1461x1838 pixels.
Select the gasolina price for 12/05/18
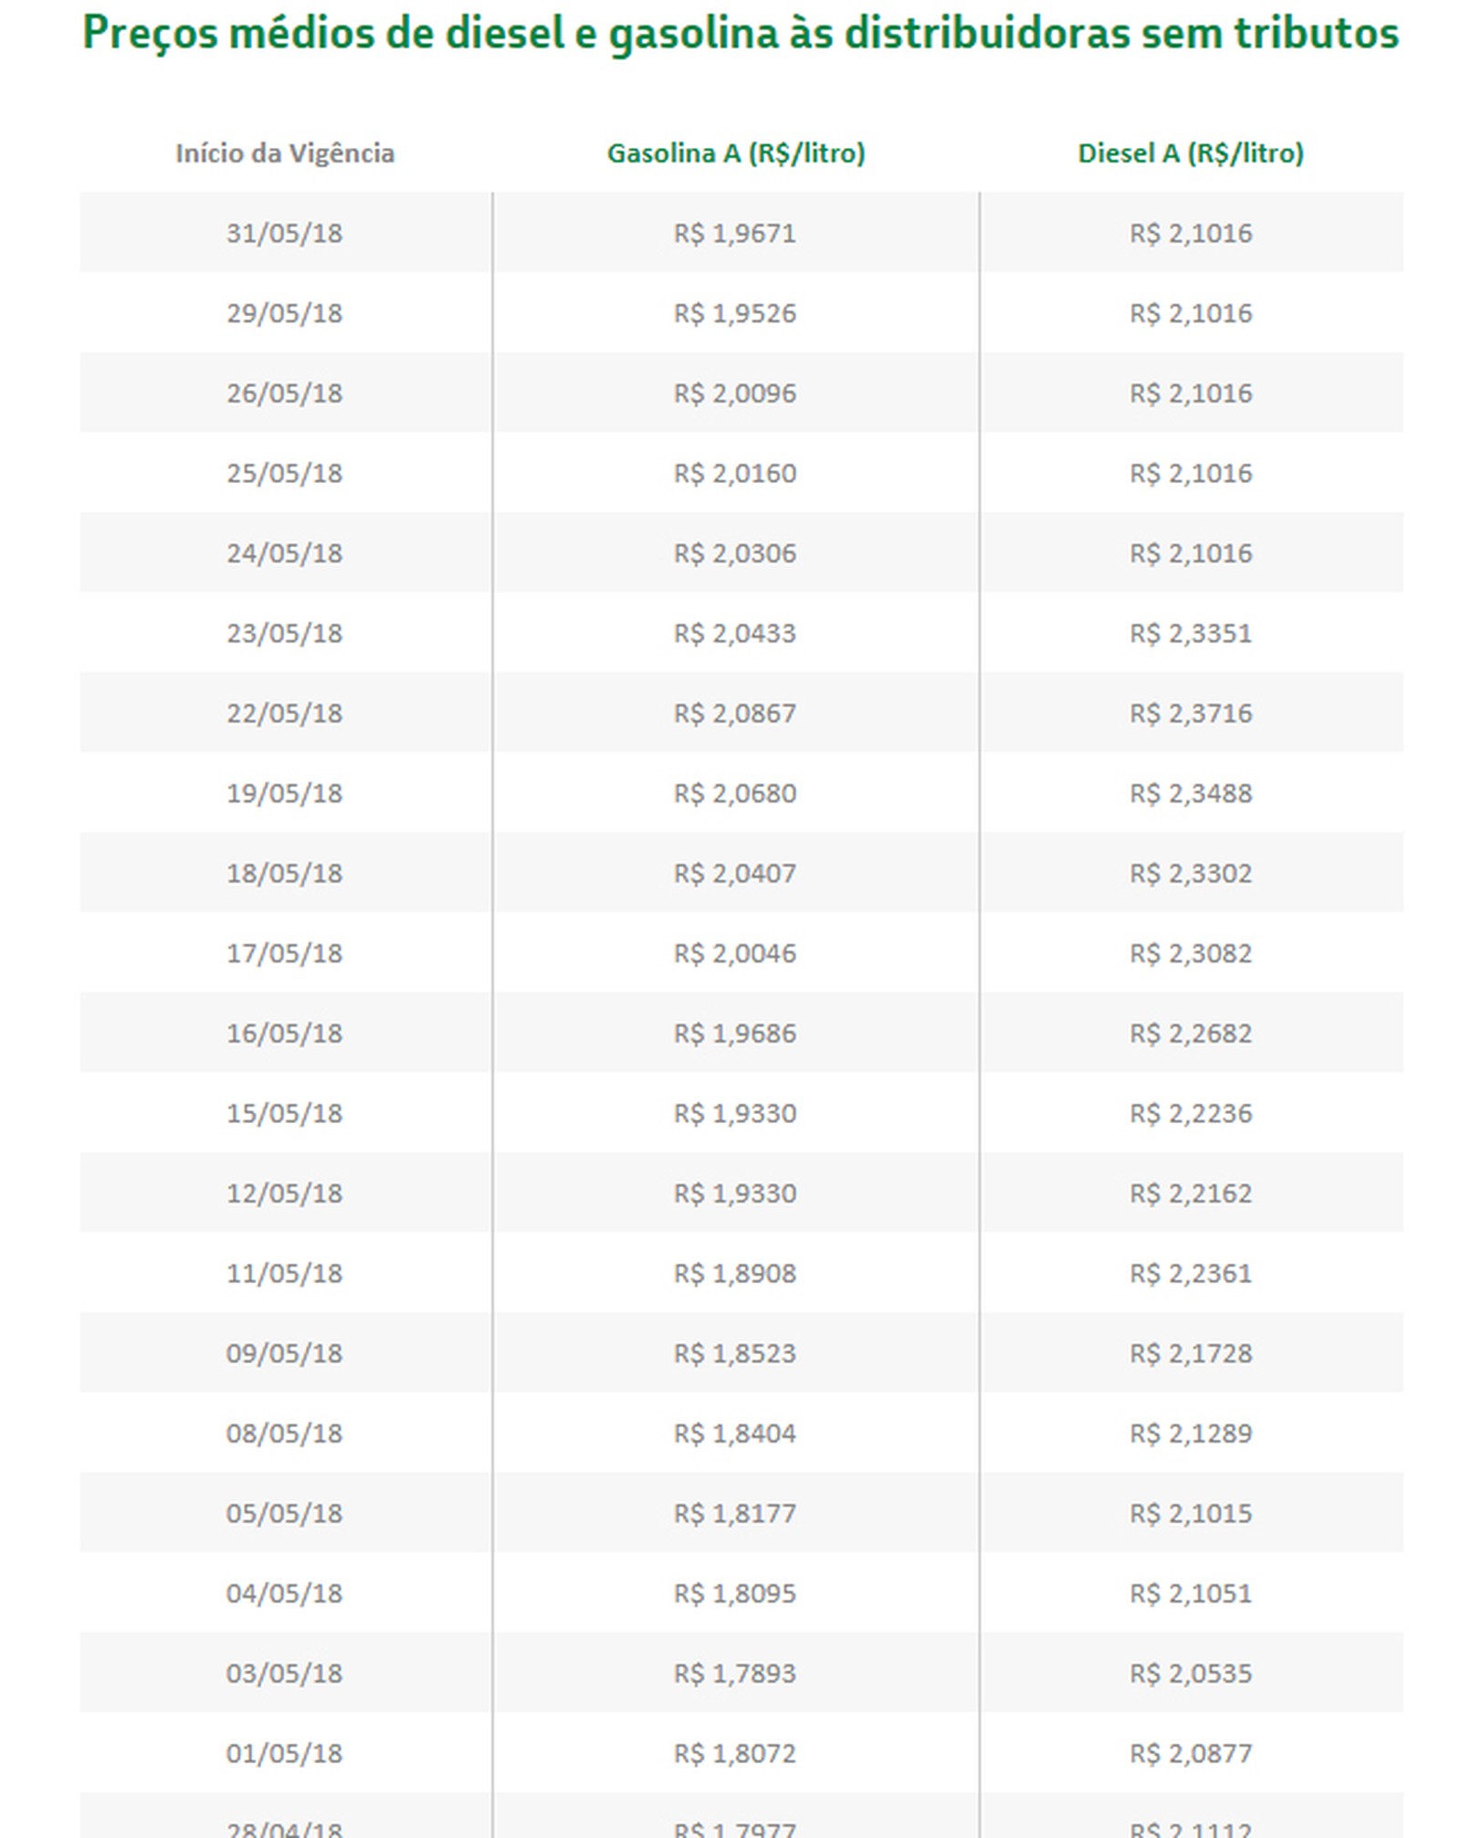[735, 1193]
